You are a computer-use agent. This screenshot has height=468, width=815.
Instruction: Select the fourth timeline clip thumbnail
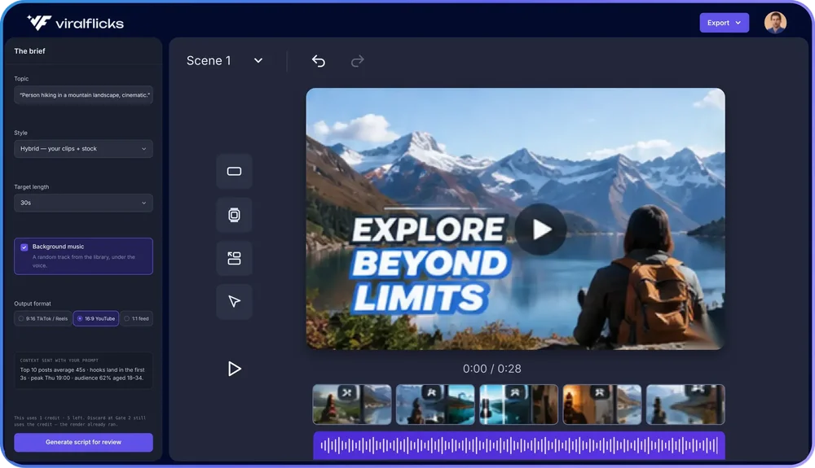click(602, 405)
